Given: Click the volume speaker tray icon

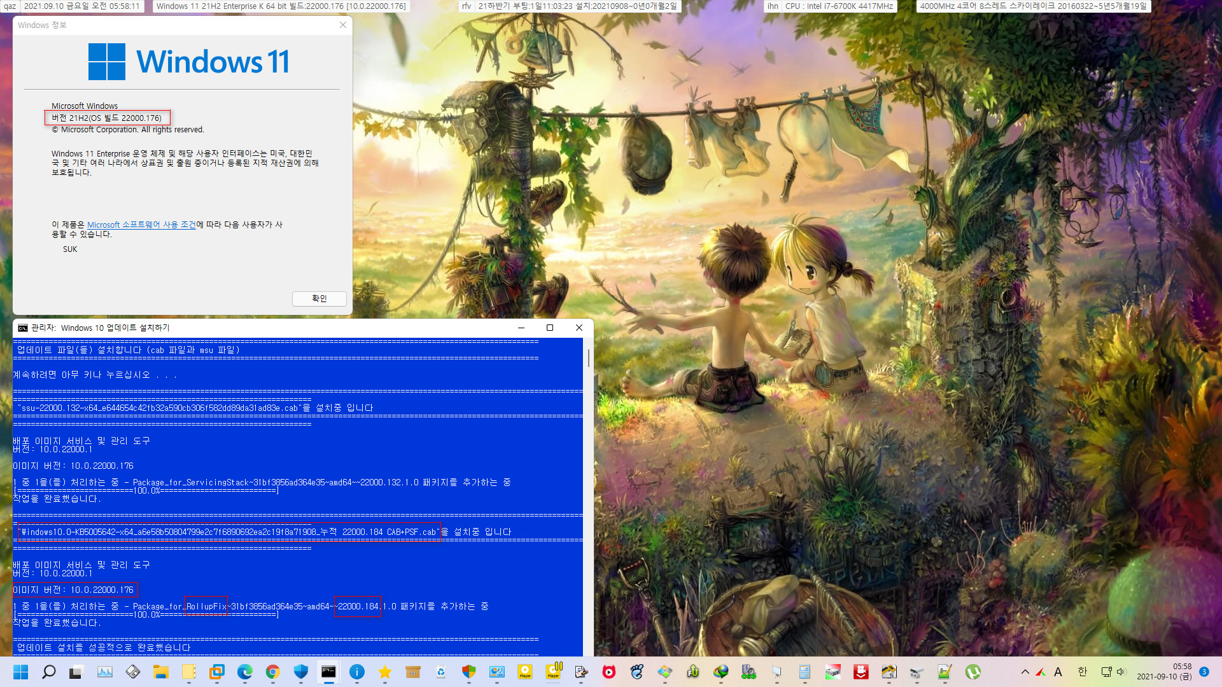Looking at the screenshot, I should coord(1121,672).
